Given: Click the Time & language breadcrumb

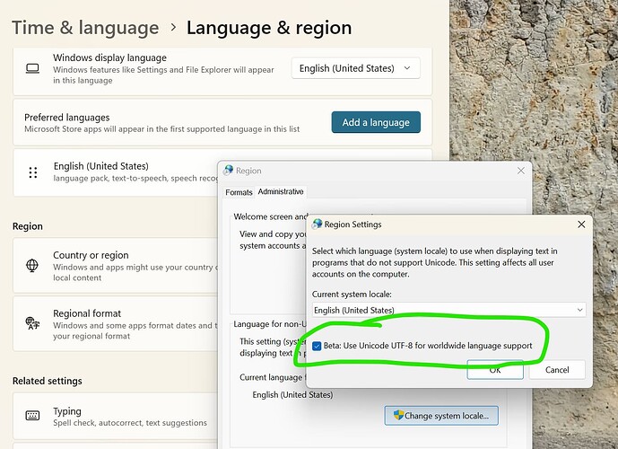Looking at the screenshot, I should 85,28.
